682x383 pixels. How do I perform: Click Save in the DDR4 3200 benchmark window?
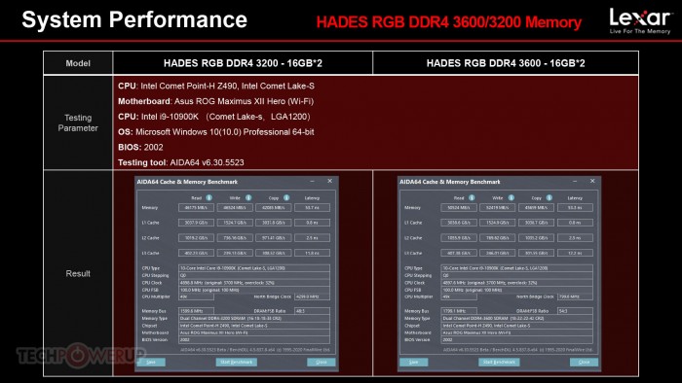[151, 362]
